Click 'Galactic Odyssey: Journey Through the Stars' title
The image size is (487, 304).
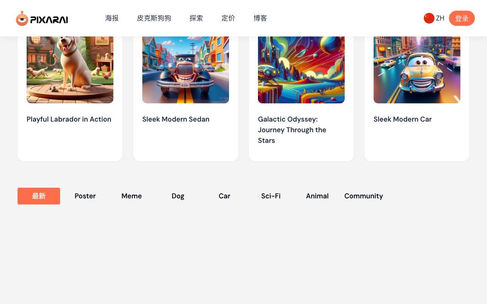click(x=292, y=130)
